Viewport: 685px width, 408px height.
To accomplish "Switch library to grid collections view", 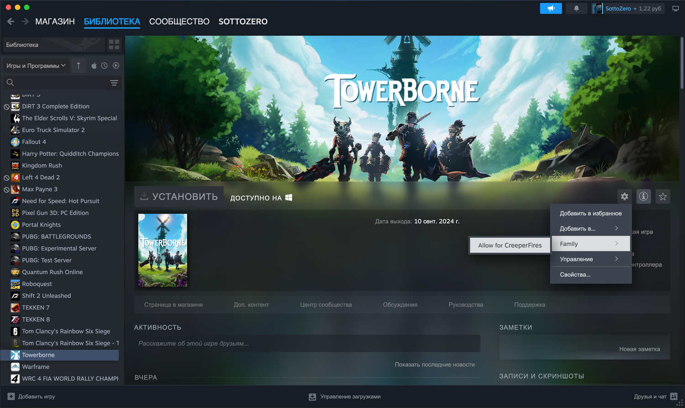I will [114, 44].
